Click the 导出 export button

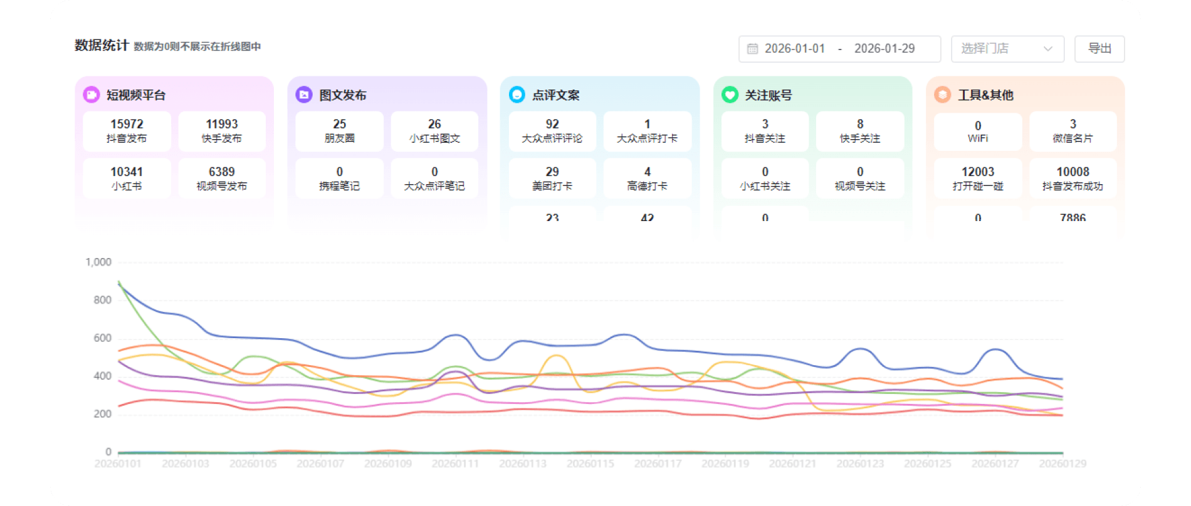coord(1099,49)
